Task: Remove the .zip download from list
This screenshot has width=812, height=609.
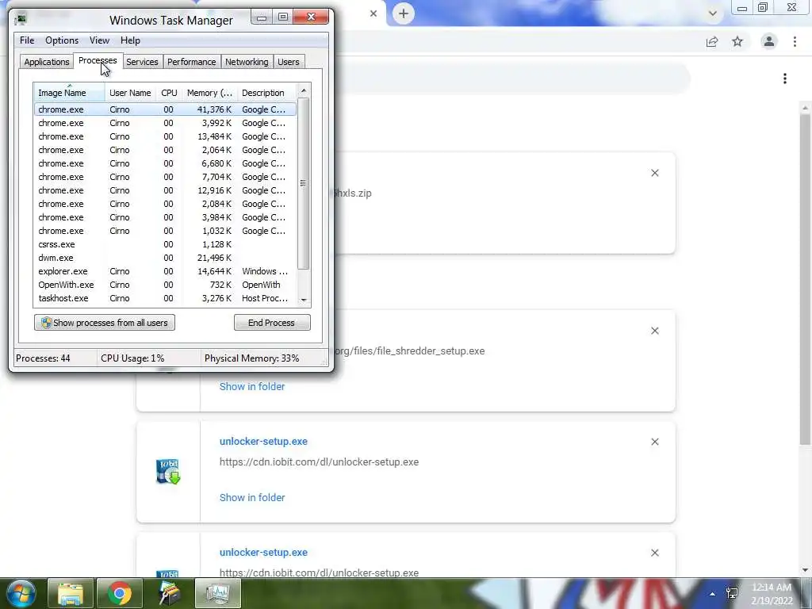Action: coord(655,173)
